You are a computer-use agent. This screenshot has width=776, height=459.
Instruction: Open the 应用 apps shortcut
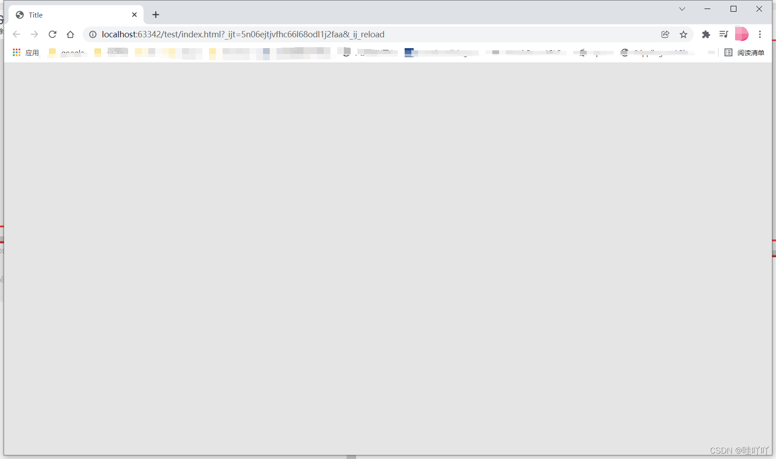click(26, 53)
